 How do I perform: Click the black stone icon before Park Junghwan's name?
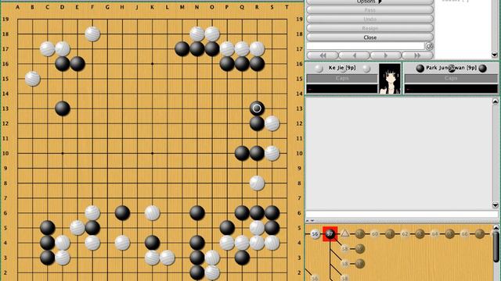click(420, 68)
